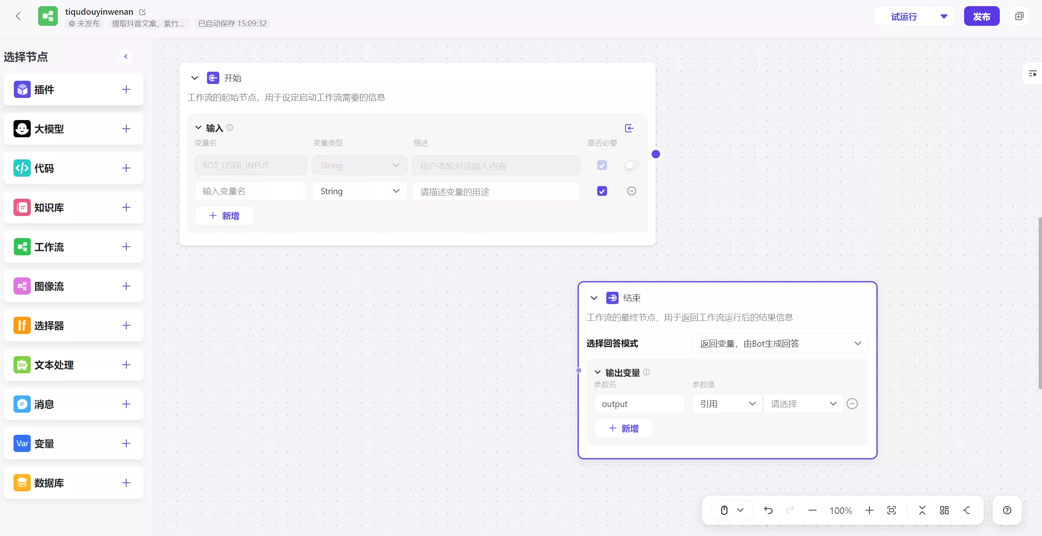Click the 开始 node output port
1042x536 pixels.
(656, 154)
